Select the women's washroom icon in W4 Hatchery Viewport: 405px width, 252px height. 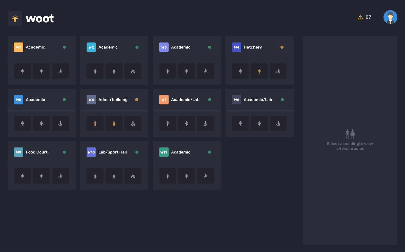(259, 71)
